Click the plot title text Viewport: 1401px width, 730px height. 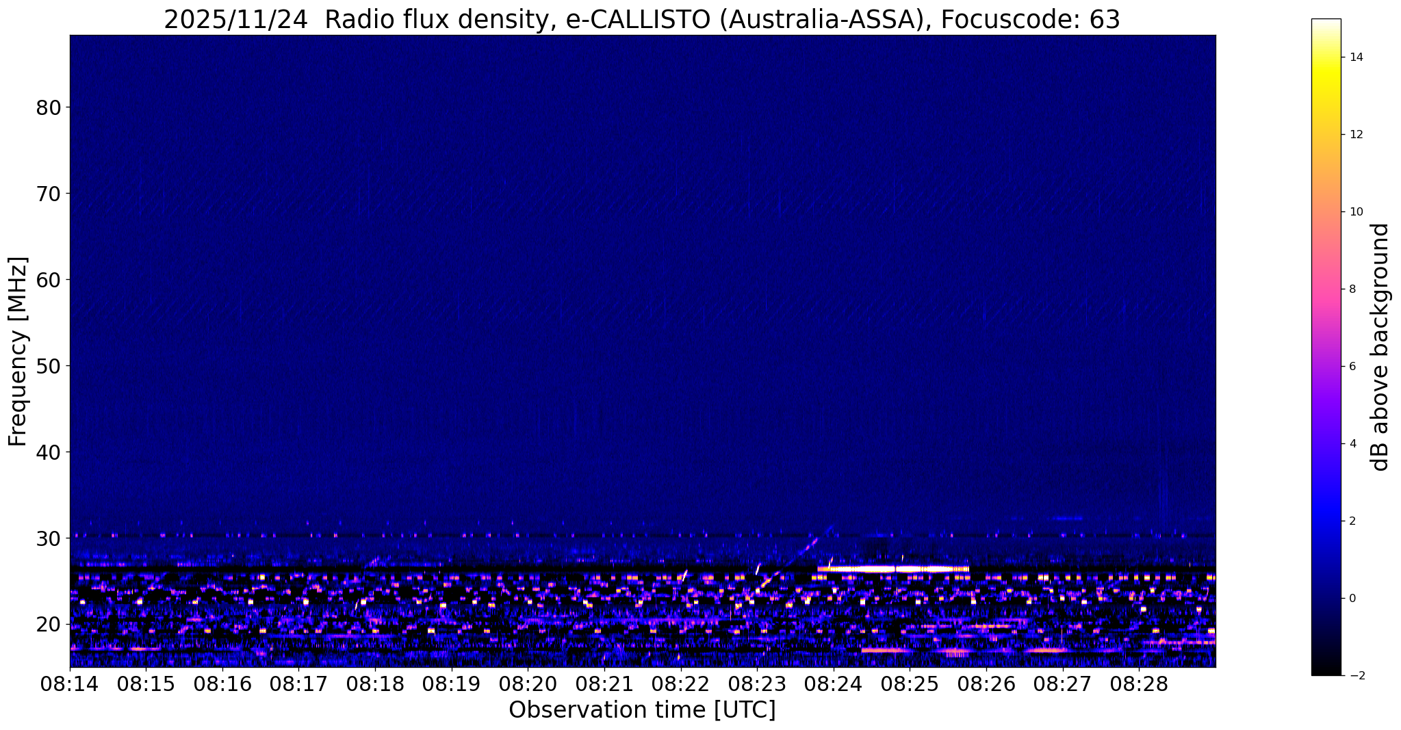[x=642, y=20]
